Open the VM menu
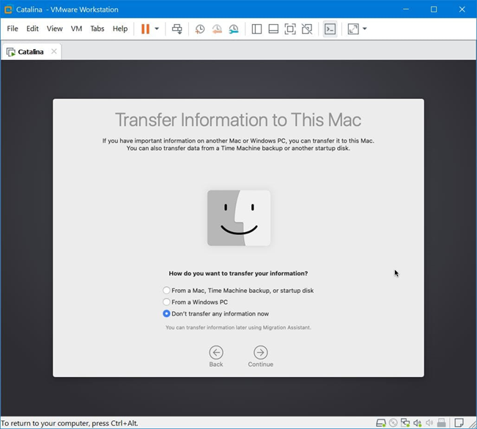 coord(76,29)
